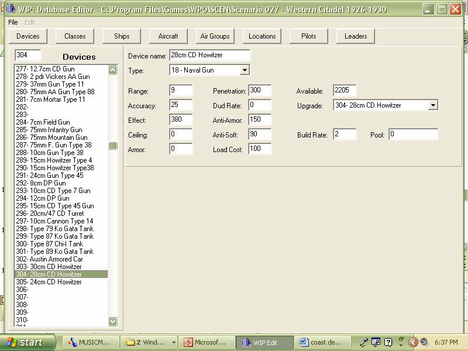Select 296- 20cm/47 CD Turret
This screenshot has height=351, width=468.
click(x=61, y=214)
